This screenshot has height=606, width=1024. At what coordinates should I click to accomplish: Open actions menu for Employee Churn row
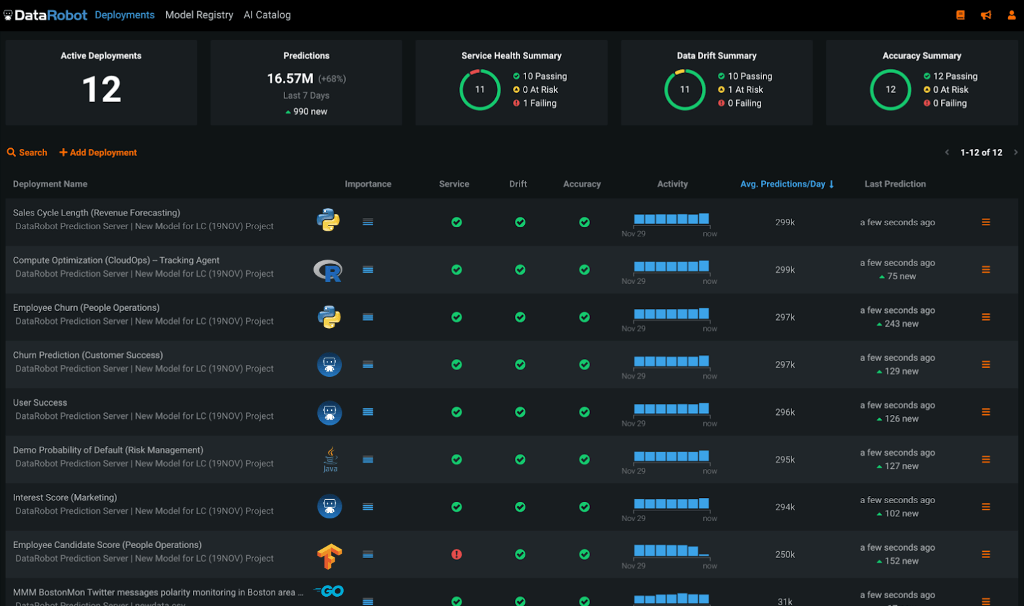(986, 317)
